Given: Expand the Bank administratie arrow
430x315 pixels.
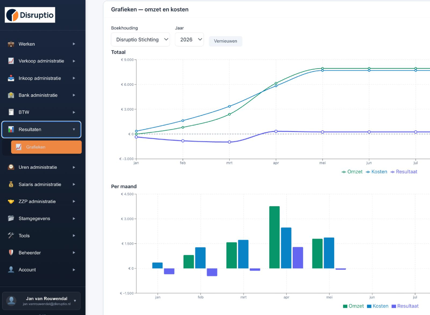Looking at the screenshot, I should (x=74, y=95).
